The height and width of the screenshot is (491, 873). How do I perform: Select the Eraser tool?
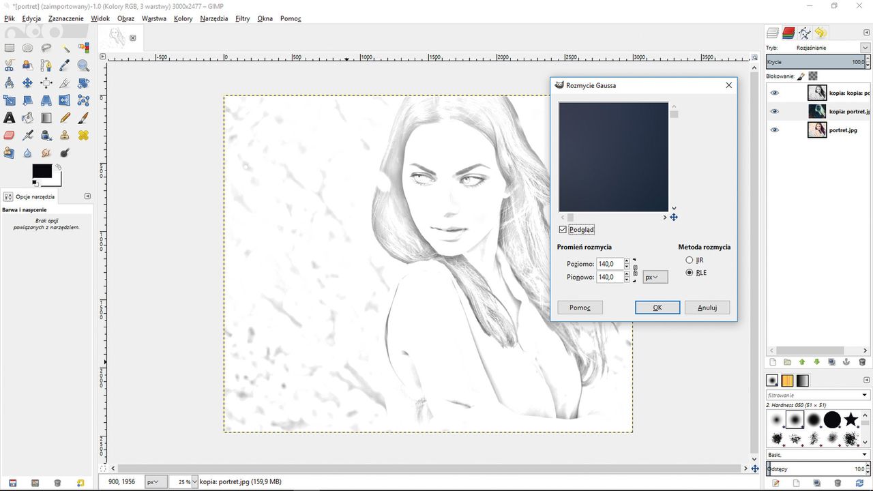click(10, 135)
